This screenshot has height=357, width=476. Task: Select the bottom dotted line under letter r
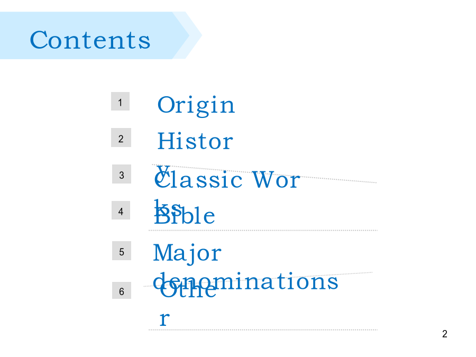click(x=263, y=329)
